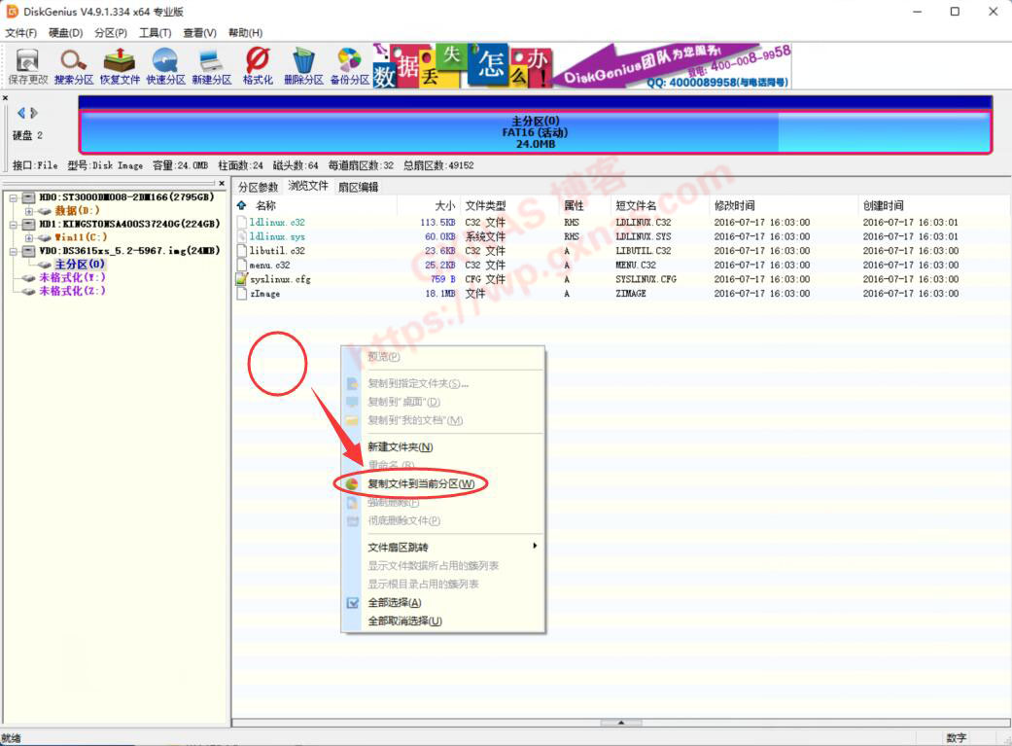Open 快速分区 (Quick Partition) from the toolbar
The image size is (1012, 746).
pyautogui.click(x=165, y=65)
